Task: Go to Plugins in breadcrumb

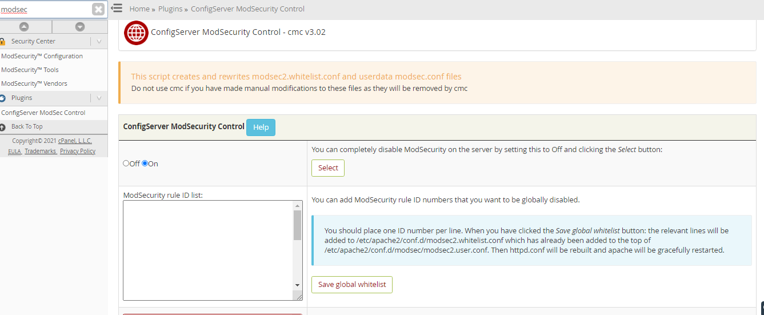Action: [170, 9]
